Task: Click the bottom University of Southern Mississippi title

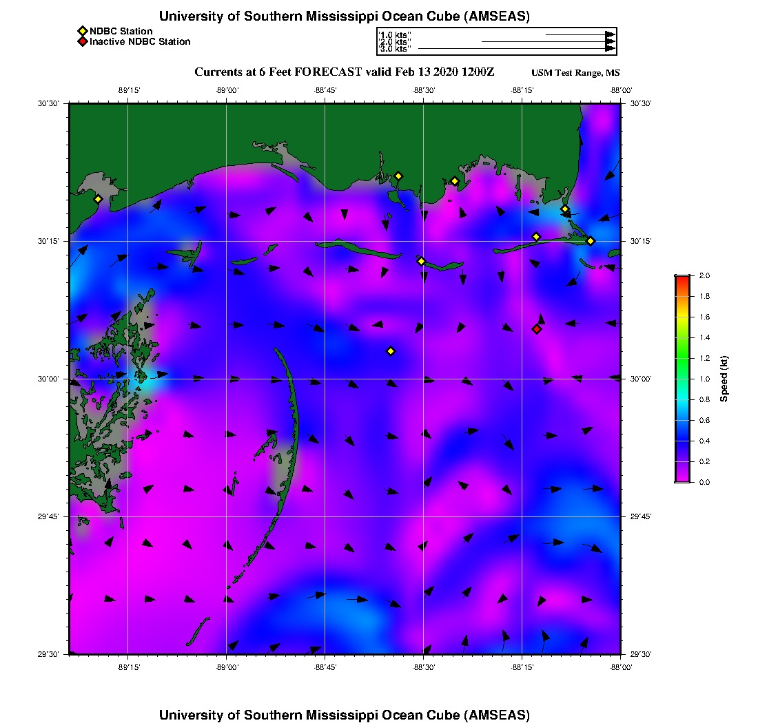Action: click(x=345, y=715)
